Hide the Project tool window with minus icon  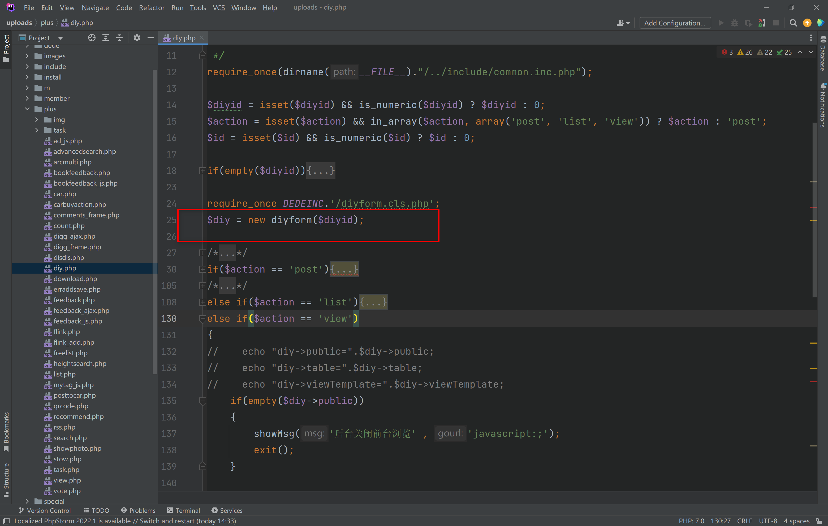151,38
